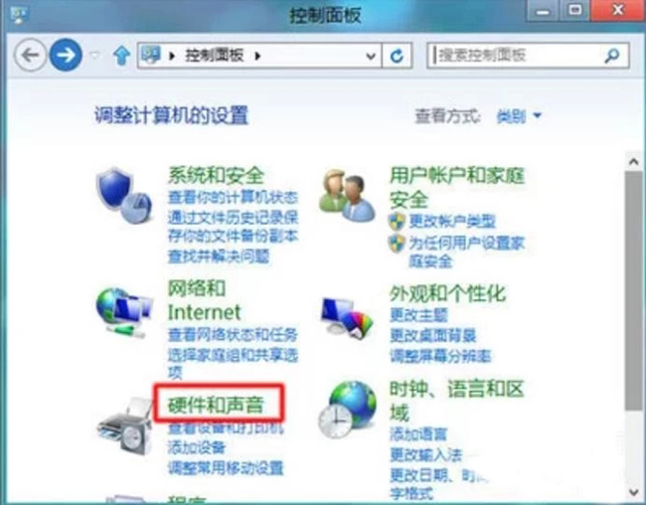
Task: Open the address bar history dropdown
Action: click(x=371, y=56)
